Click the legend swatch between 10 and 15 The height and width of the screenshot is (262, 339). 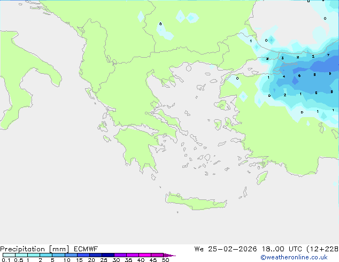(x=71, y=255)
